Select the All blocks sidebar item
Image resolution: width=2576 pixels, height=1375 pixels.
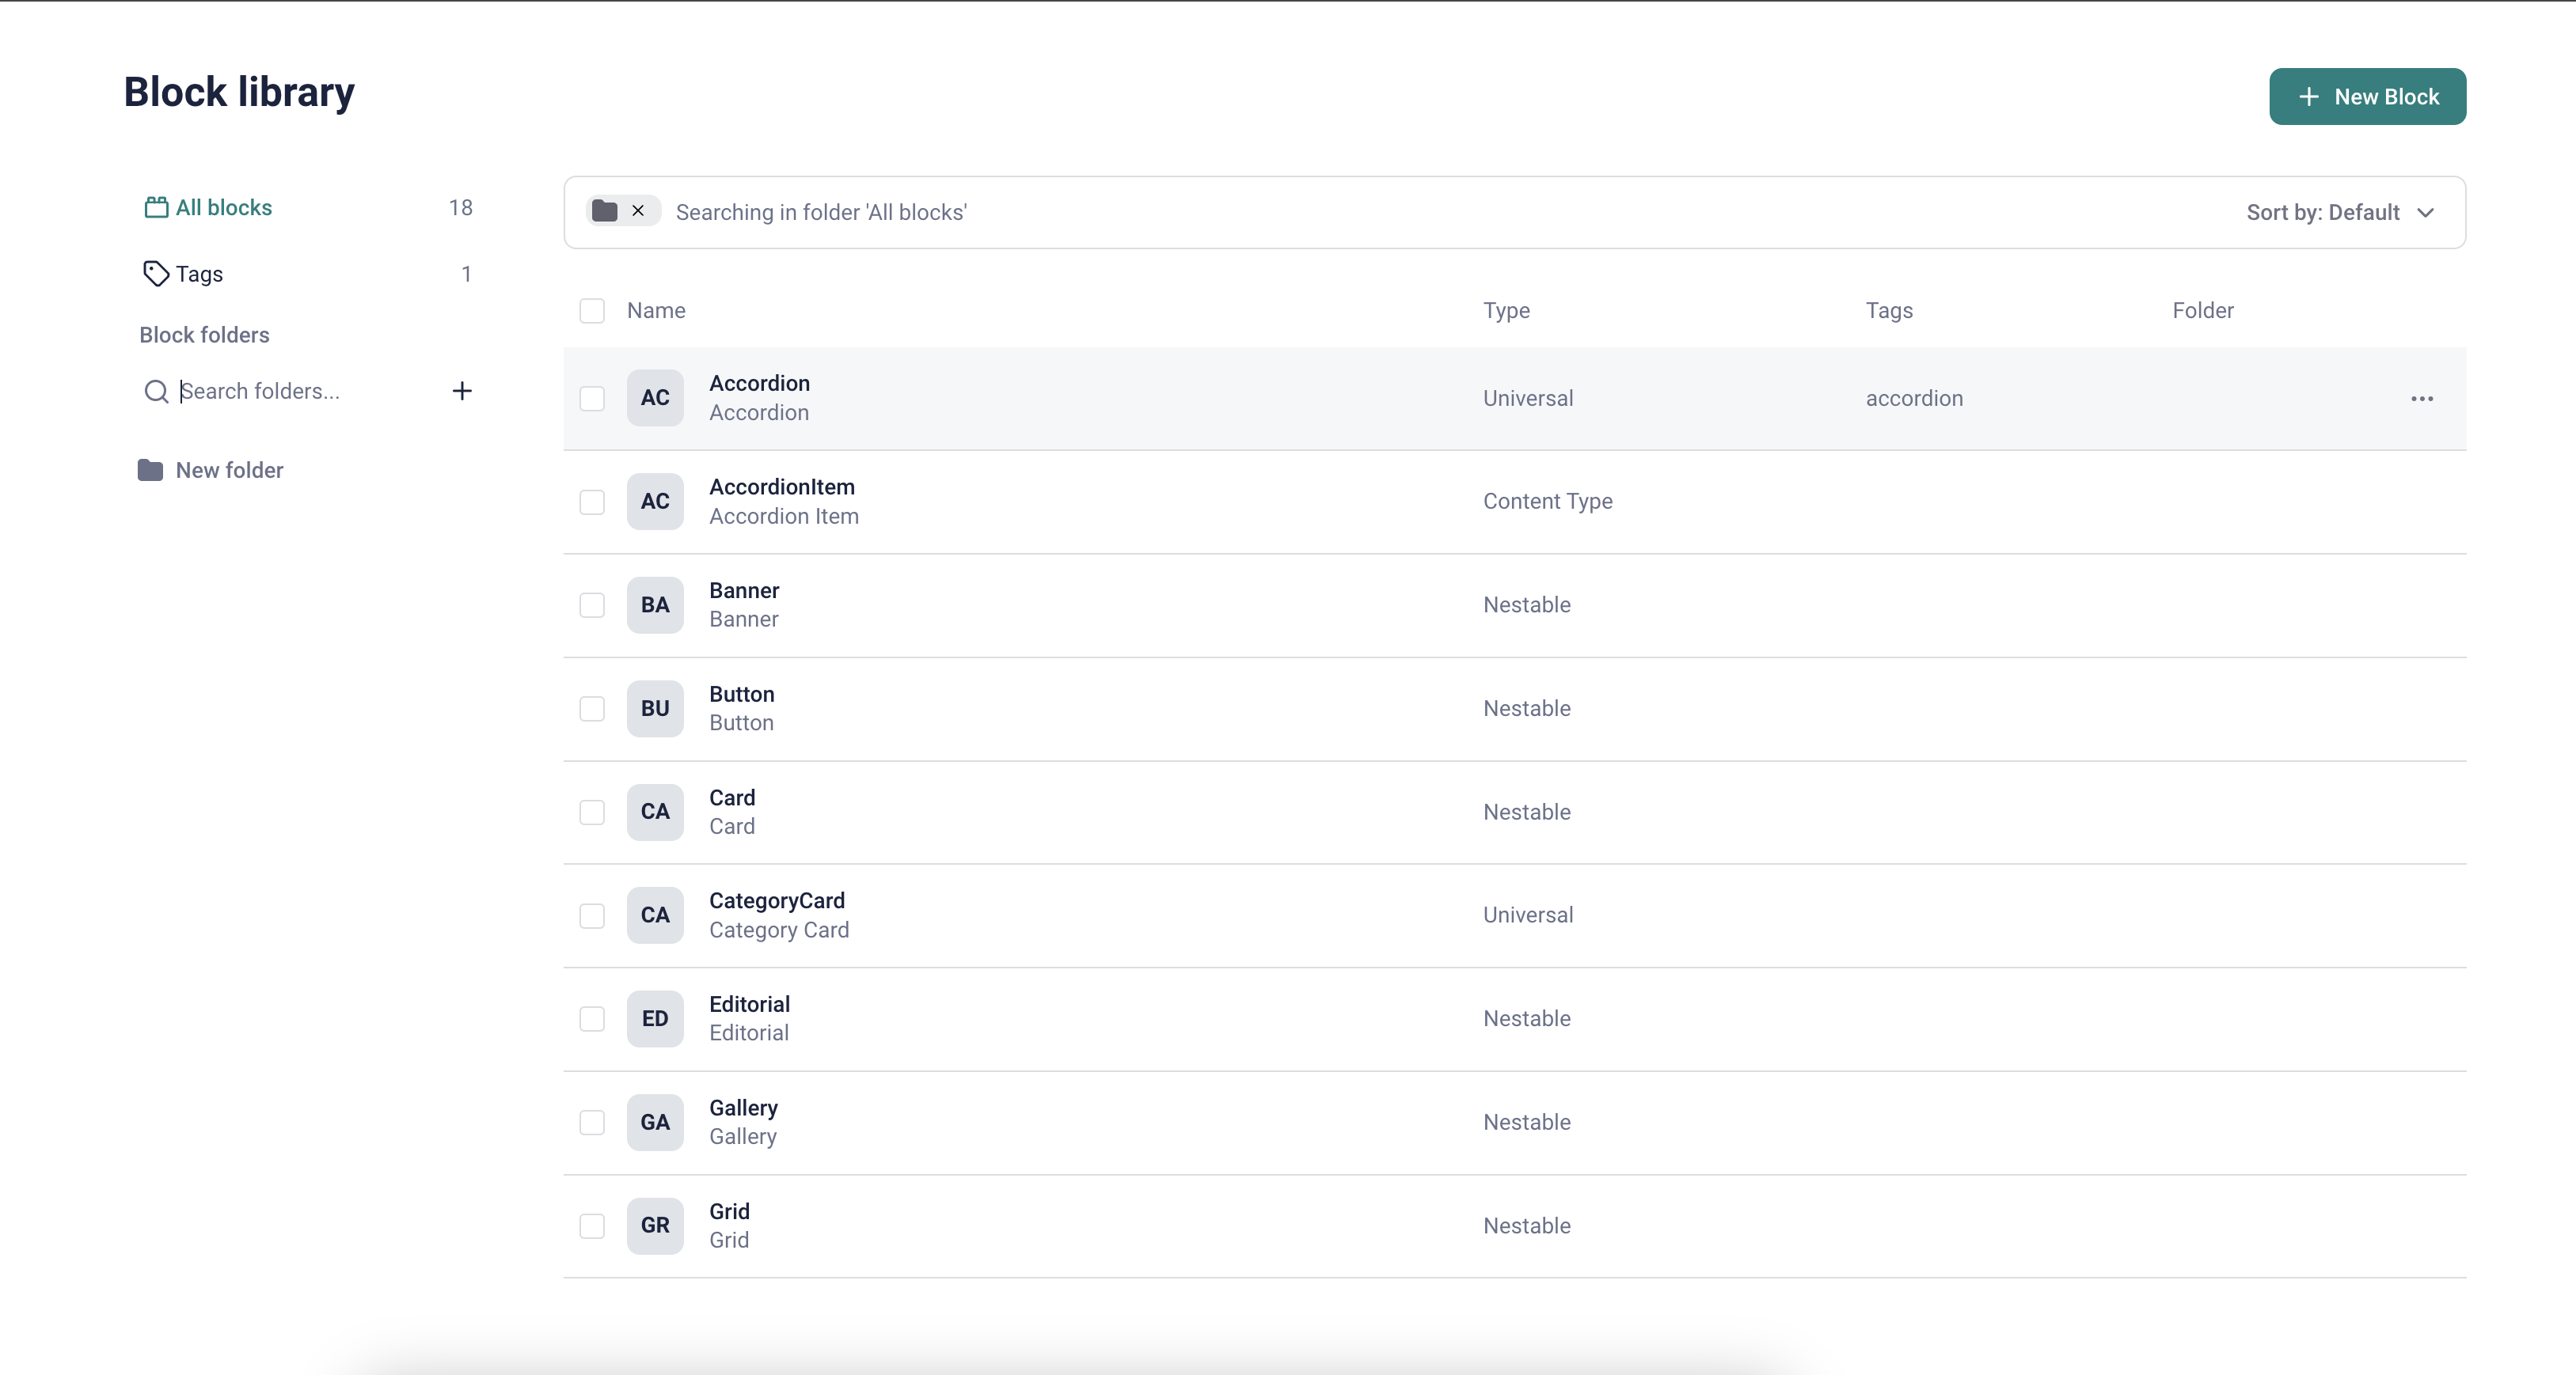pos(224,206)
